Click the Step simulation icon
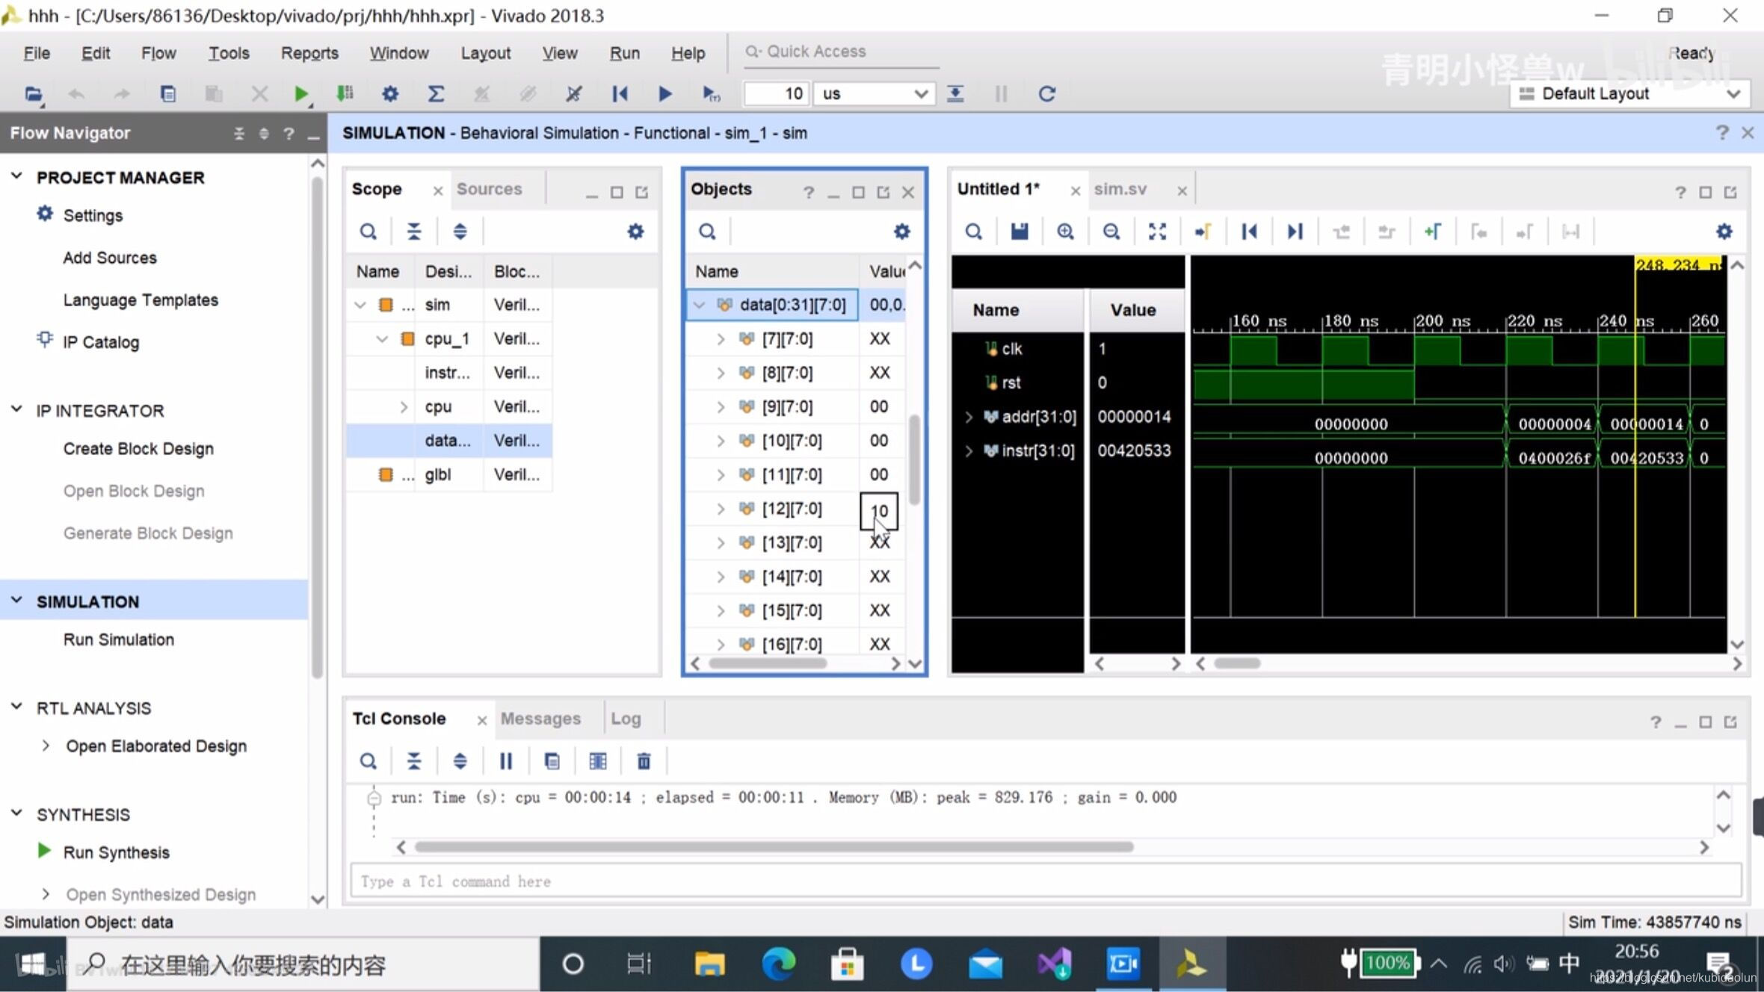 pos(956,93)
